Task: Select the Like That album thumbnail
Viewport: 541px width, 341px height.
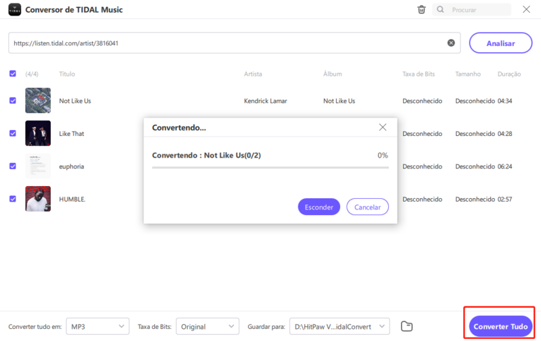Action: (x=38, y=133)
